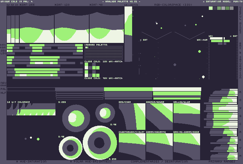Click the 'Chartreuse/Violet' panel title
The image size is (243, 164).
pyautogui.click(x=132, y=132)
